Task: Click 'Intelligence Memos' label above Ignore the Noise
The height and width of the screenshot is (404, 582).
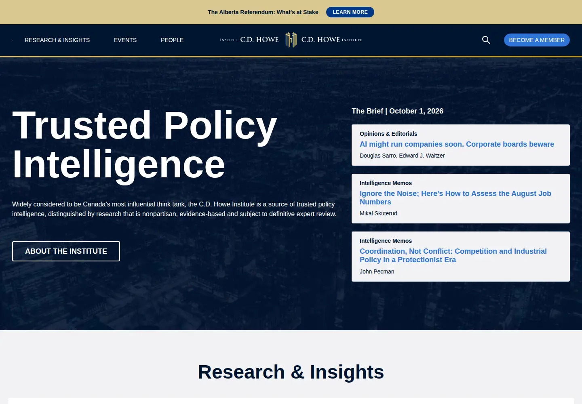Action: (386, 183)
